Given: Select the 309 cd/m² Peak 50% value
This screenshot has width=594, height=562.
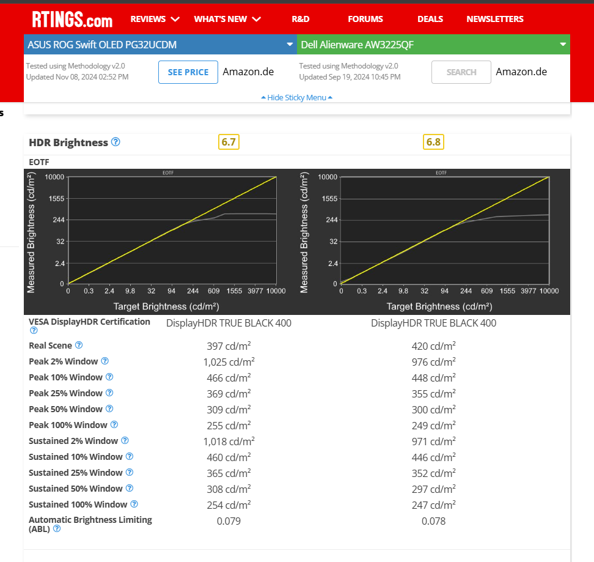Looking at the screenshot, I should tap(229, 410).
